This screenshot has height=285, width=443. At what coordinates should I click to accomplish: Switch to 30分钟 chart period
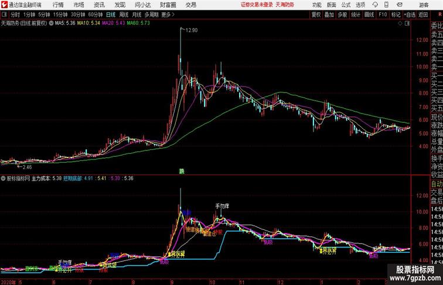(x=78, y=15)
